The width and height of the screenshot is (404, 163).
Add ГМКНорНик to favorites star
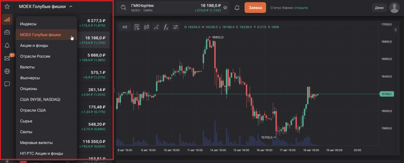[x=225, y=8]
